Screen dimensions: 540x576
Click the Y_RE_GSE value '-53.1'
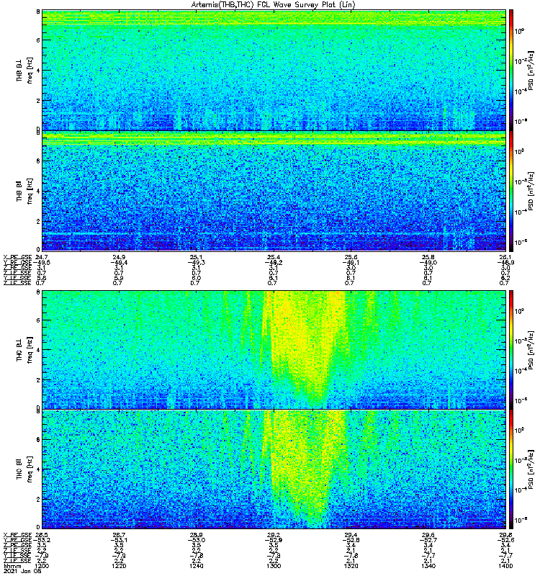click(119, 540)
